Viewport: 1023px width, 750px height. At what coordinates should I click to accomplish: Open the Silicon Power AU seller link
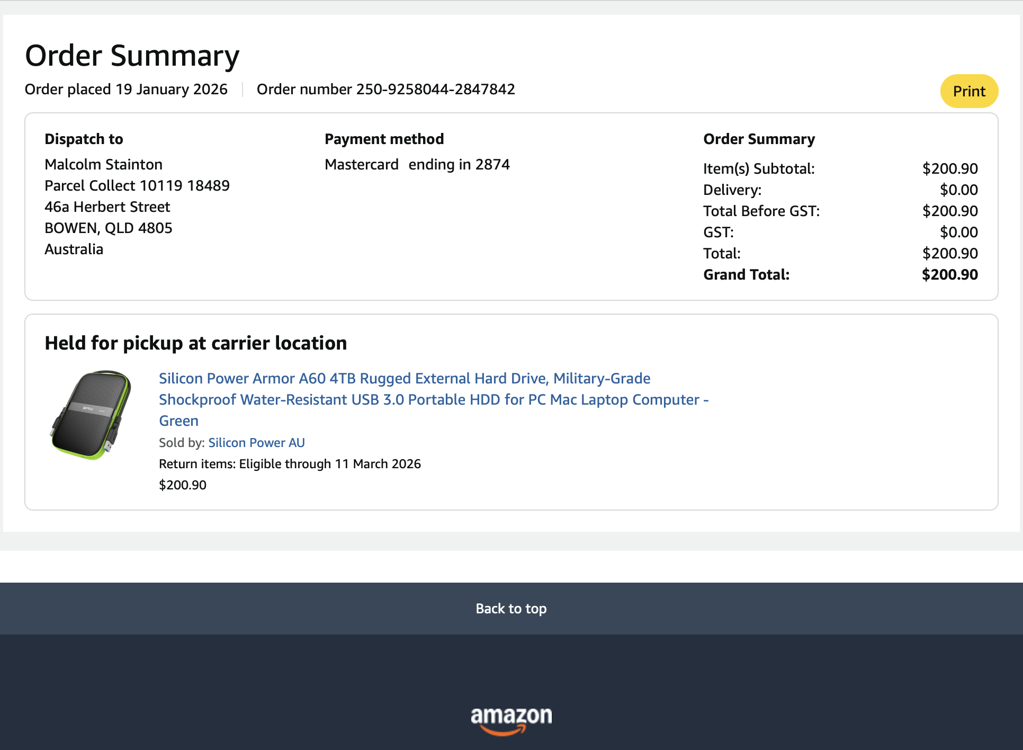tap(256, 443)
